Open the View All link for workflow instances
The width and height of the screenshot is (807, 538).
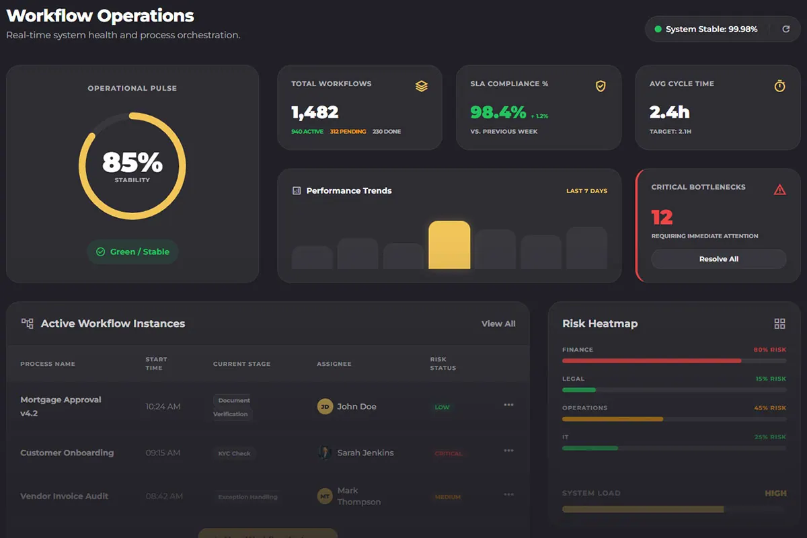point(498,323)
